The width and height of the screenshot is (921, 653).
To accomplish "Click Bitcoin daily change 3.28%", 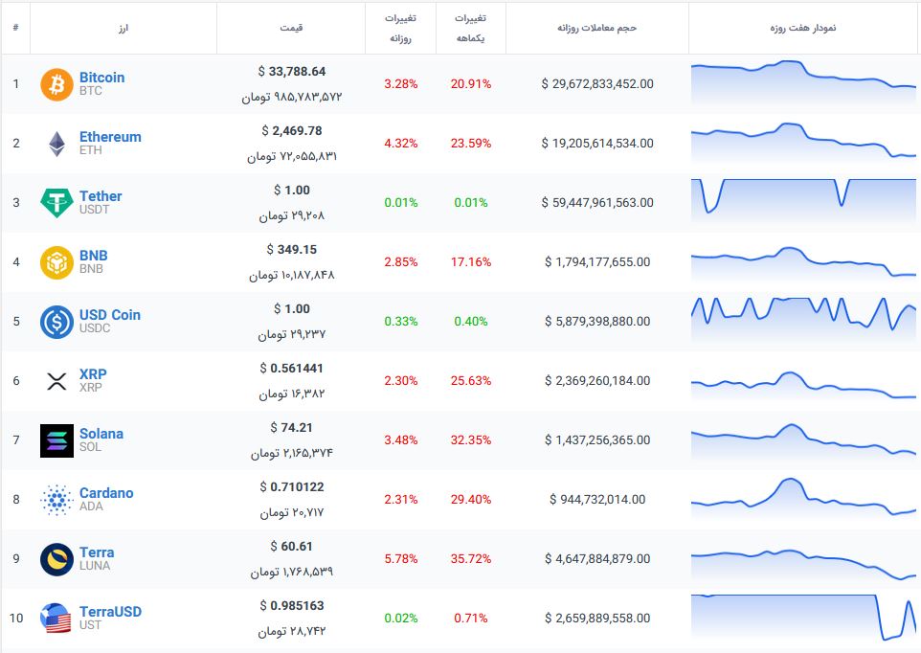I will coord(400,84).
